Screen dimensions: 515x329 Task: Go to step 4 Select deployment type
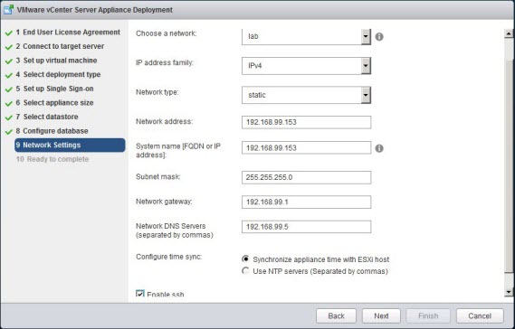58,74
